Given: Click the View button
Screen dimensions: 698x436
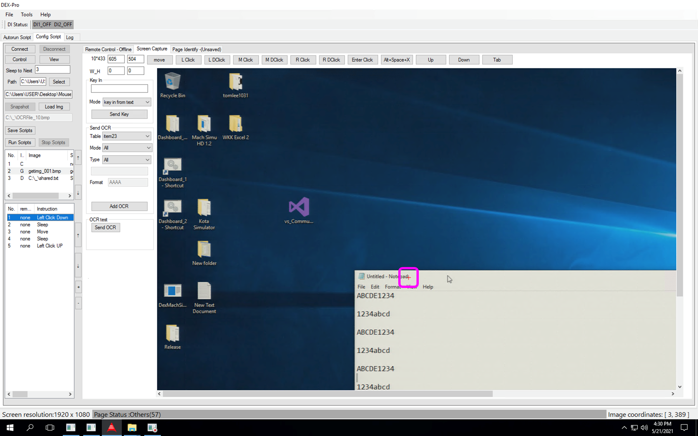Looking at the screenshot, I should [x=54, y=59].
